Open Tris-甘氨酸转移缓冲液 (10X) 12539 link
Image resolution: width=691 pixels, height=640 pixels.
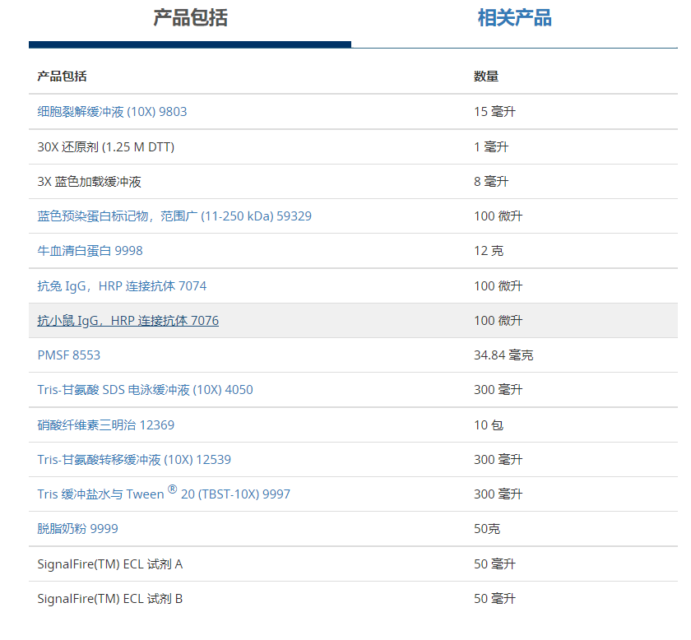pos(140,460)
